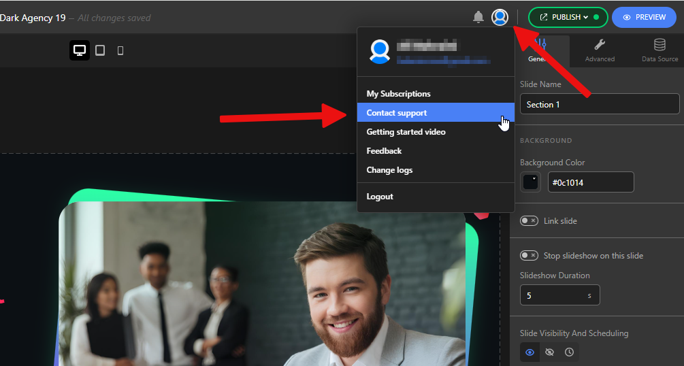Set slide visibility to visible (eye icon)

(x=530, y=352)
